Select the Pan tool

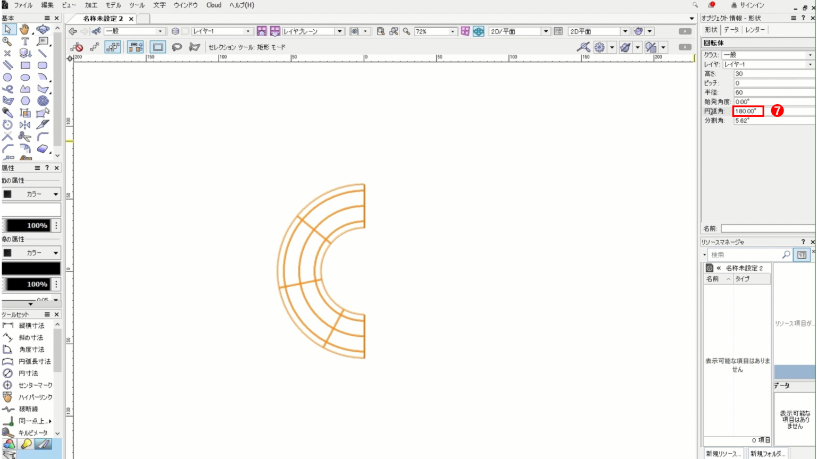(x=26, y=30)
